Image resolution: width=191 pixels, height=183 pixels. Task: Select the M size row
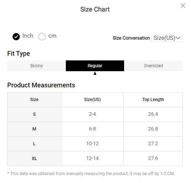click(x=95, y=129)
